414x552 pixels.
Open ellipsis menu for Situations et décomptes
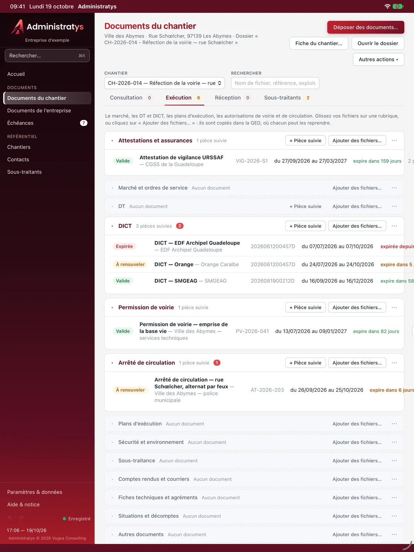tap(394, 516)
